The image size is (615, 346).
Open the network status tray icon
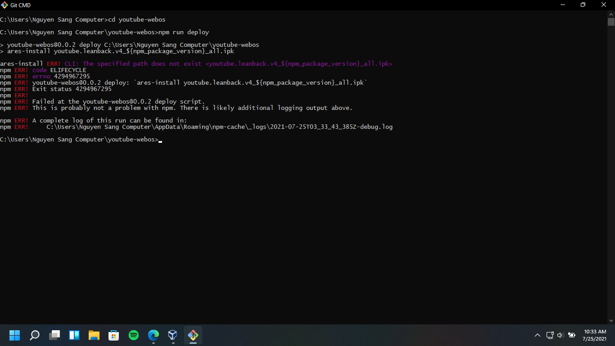pos(550,335)
